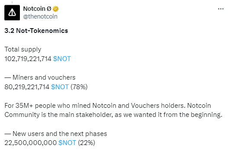The height and width of the screenshot is (158, 231).
Task: Click the Ø symbol in the name
Action: (49, 9)
